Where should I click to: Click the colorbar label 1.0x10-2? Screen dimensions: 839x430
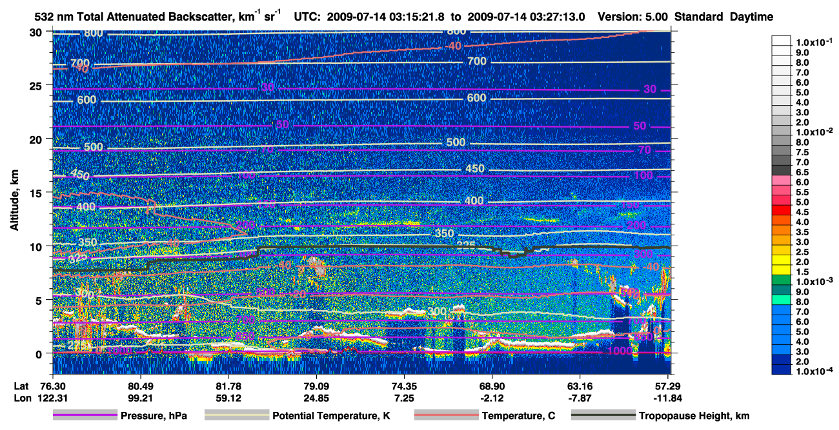click(x=814, y=131)
